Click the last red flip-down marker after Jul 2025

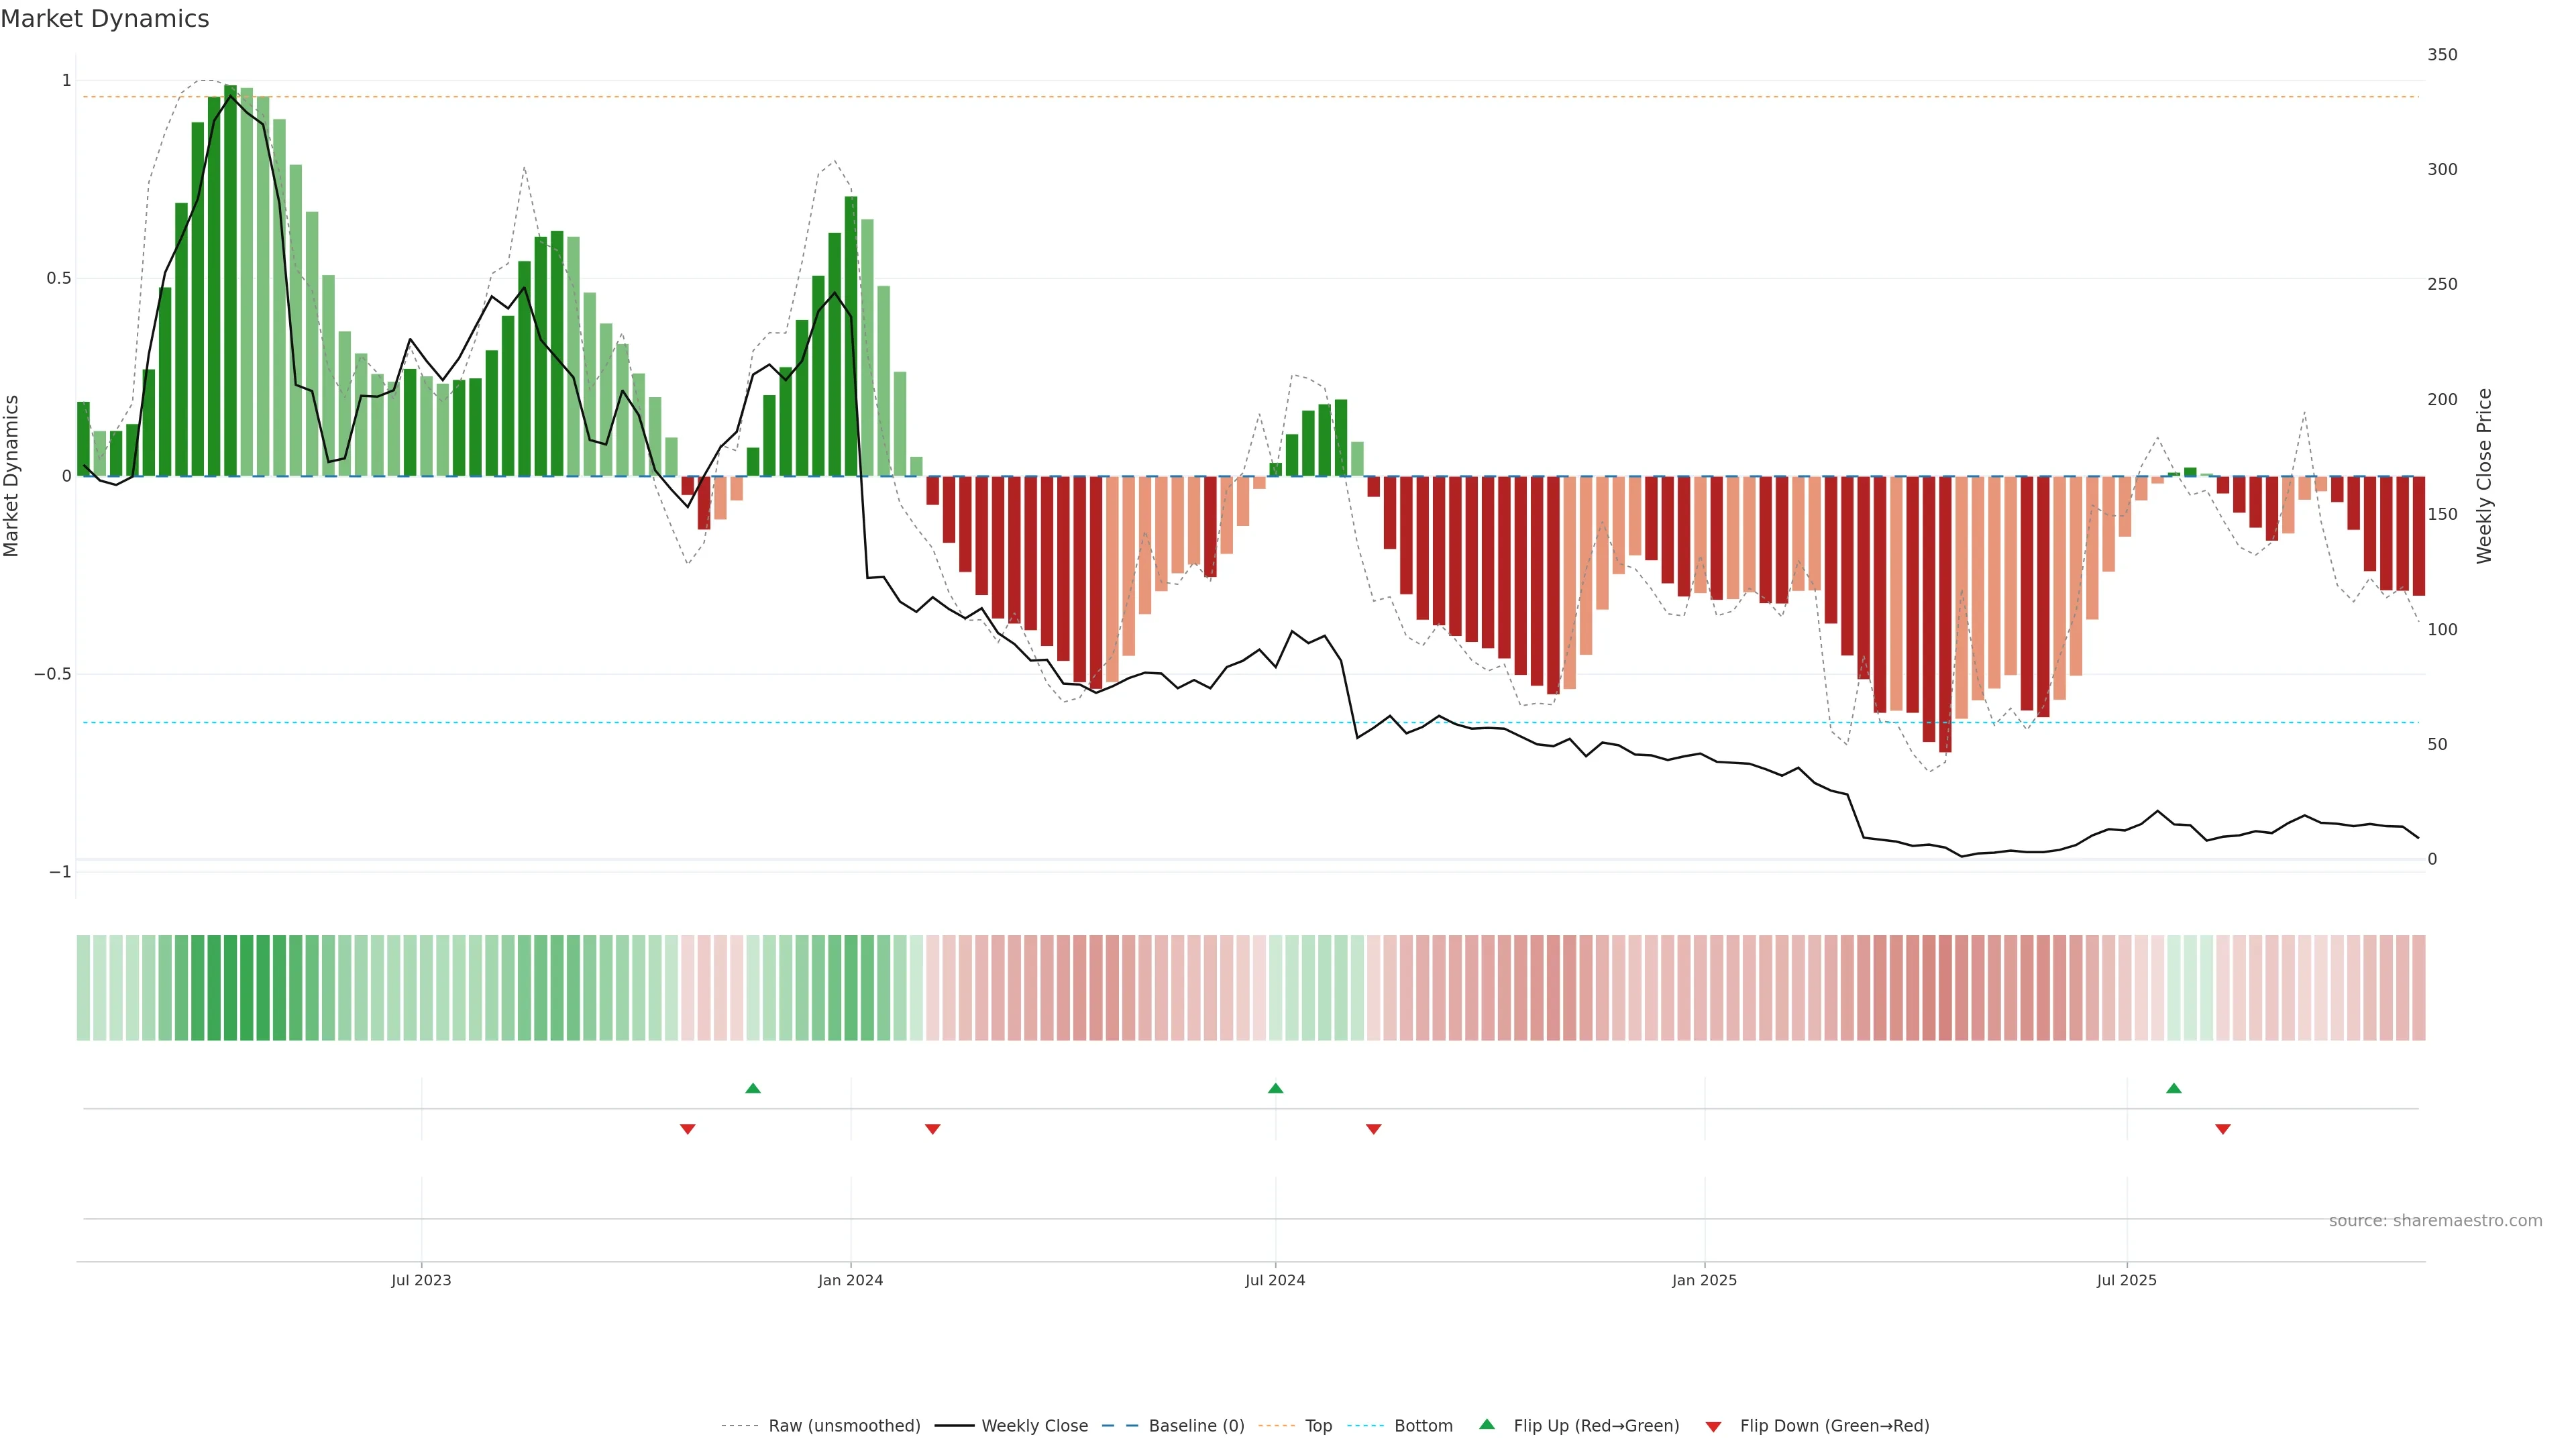pos(2222,1129)
